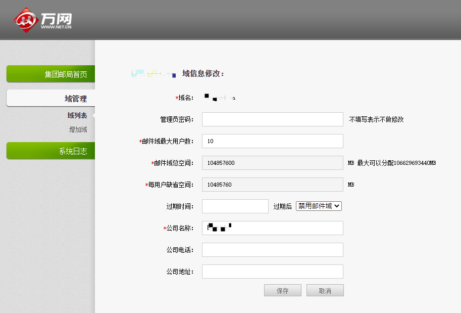
Task: Click 取消 to cancel the modification
Action: coord(325,290)
